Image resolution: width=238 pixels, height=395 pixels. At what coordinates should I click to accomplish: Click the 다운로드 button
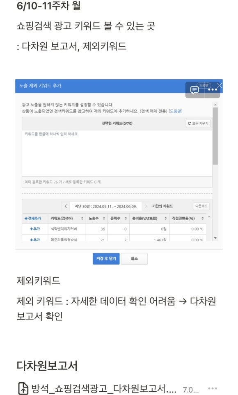pyautogui.click(x=201, y=206)
